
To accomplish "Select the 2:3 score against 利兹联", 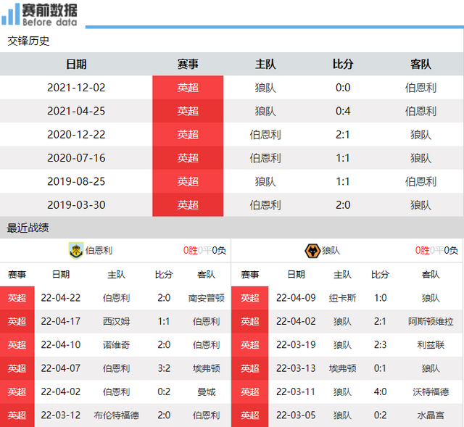I will tap(380, 345).
